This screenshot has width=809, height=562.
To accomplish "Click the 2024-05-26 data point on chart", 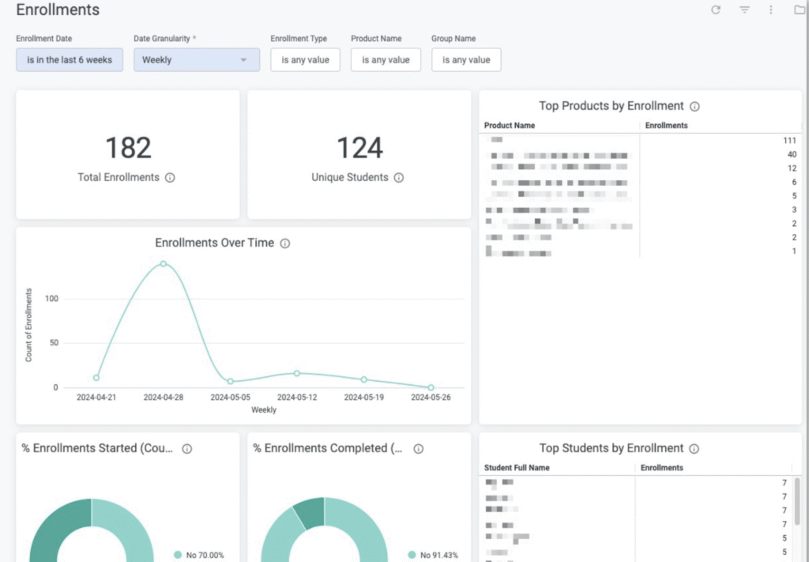I will (x=431, y=387).
